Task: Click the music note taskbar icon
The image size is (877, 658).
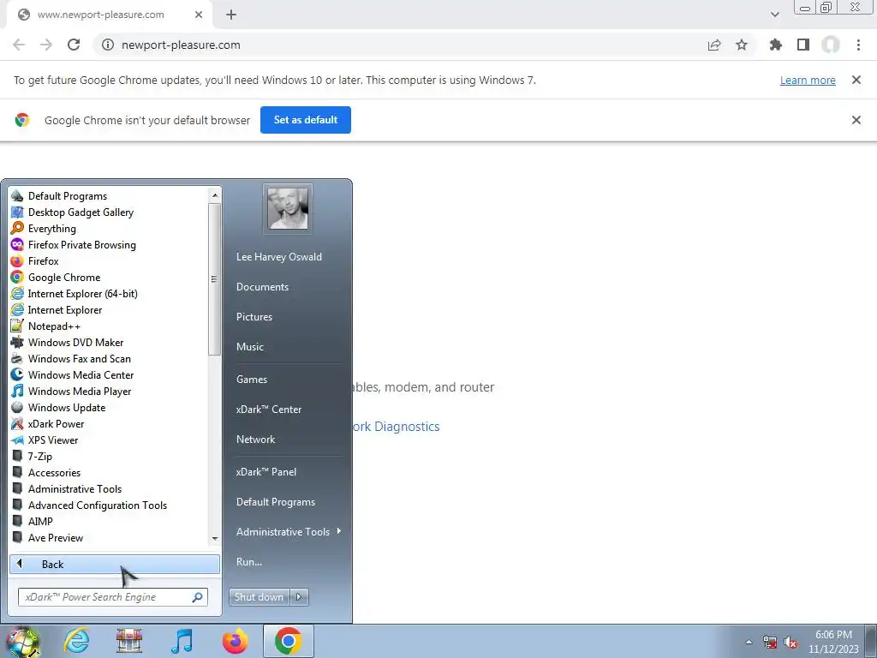Action: coord(182,641)
